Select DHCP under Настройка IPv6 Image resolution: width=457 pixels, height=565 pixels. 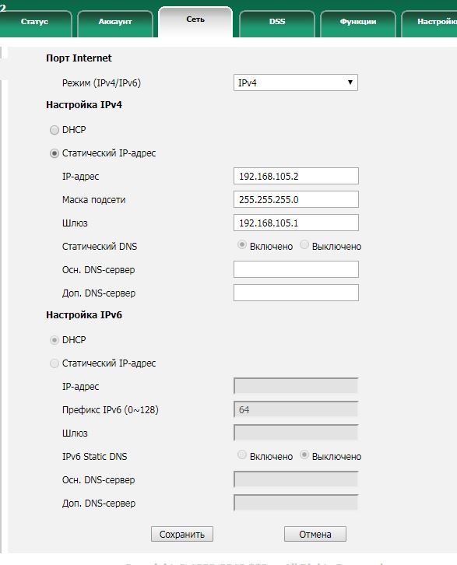coord(54,340)
